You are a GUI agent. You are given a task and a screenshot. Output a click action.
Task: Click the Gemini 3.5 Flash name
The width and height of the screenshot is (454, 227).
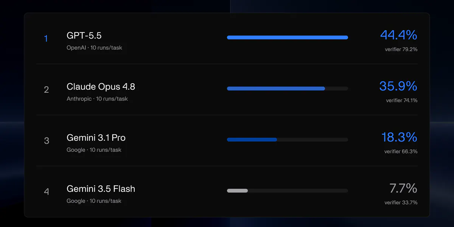[x=101, y=189]
